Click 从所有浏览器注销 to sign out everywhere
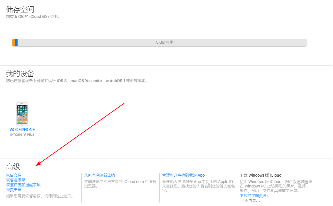 [x=99, y=175]
